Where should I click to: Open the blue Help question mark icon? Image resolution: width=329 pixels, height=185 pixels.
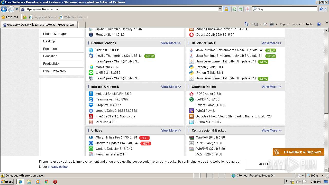(319, 24)
